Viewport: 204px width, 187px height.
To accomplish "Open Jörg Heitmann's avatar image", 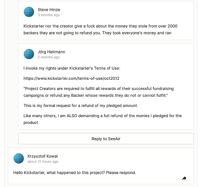I will point(29,54).
